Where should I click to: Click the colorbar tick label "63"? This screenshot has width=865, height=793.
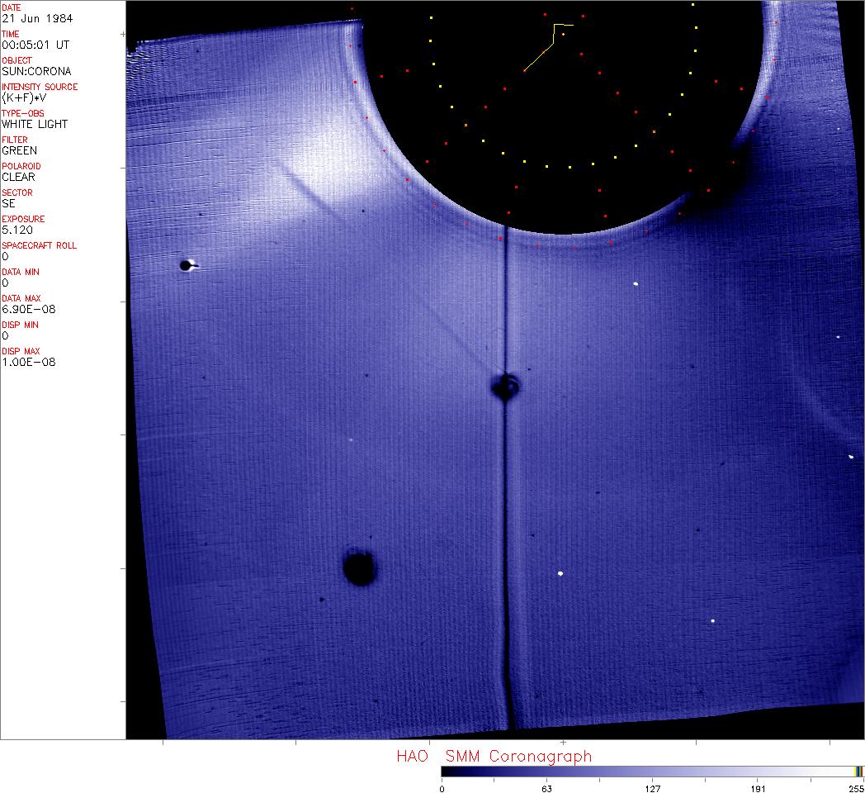pos(546,788)
